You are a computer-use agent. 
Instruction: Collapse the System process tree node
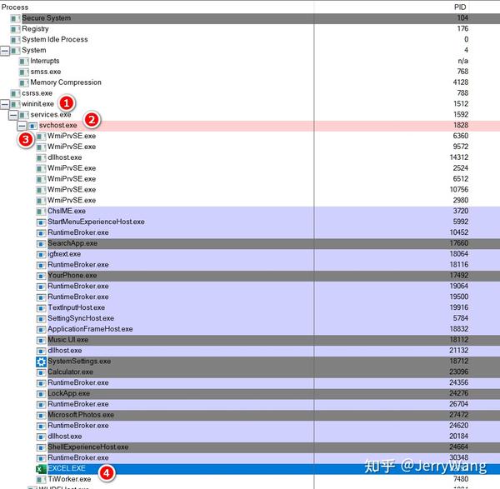coord(5,50)
